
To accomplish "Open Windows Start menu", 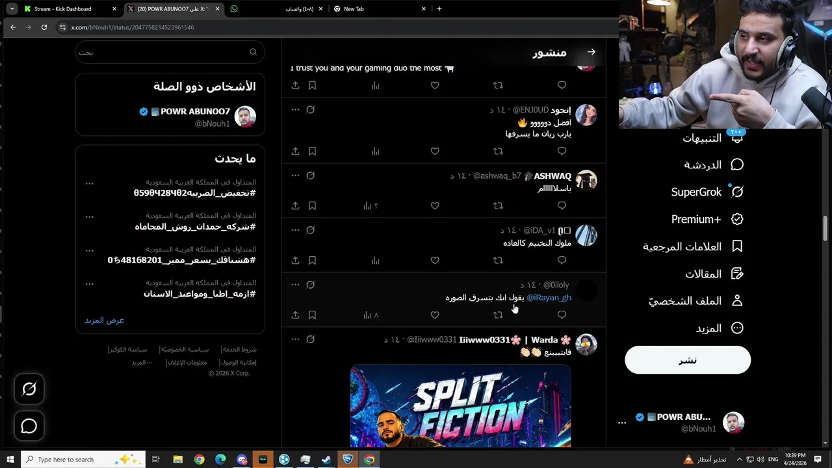I will (x=10, y=460).
